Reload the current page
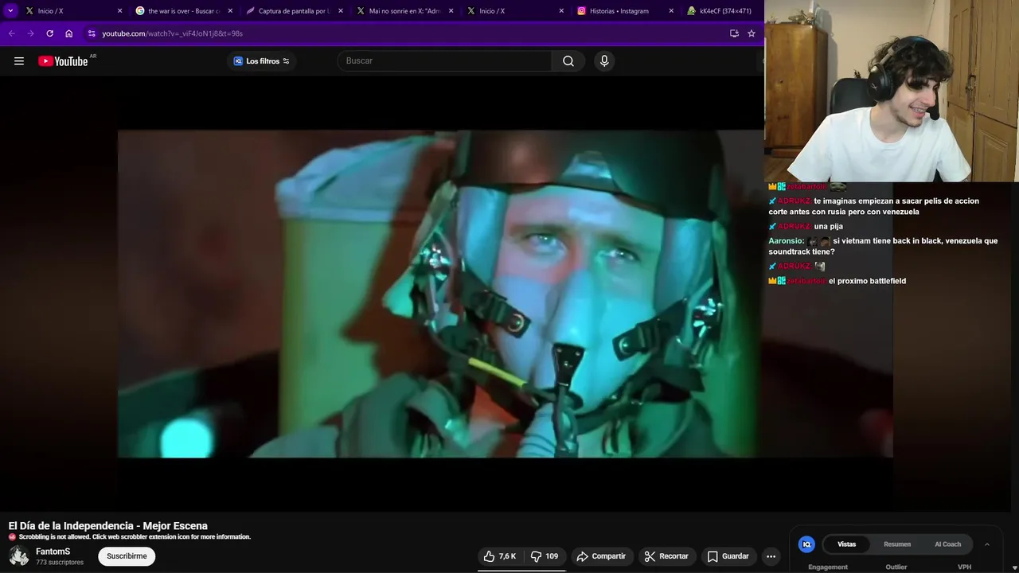Viewport: 1019px width, 573px height. (x=49, y=33)
